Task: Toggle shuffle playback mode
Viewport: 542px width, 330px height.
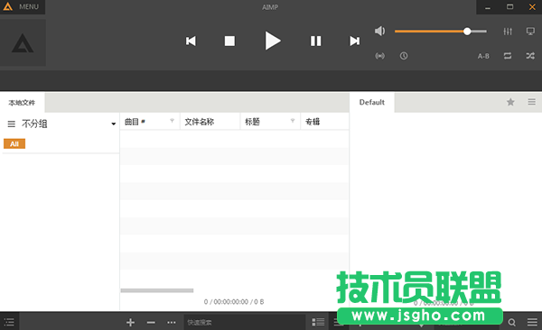Action: [530, 56]
